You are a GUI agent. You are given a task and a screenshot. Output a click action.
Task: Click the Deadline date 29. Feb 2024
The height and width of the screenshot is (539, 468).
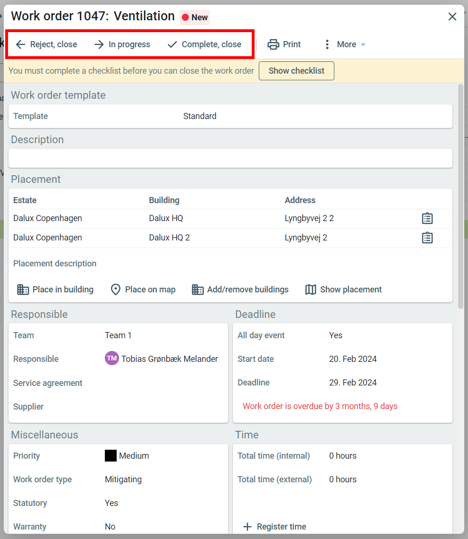[x=353, y=383]
